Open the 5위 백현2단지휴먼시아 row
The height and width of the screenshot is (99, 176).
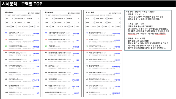(103, 60)
